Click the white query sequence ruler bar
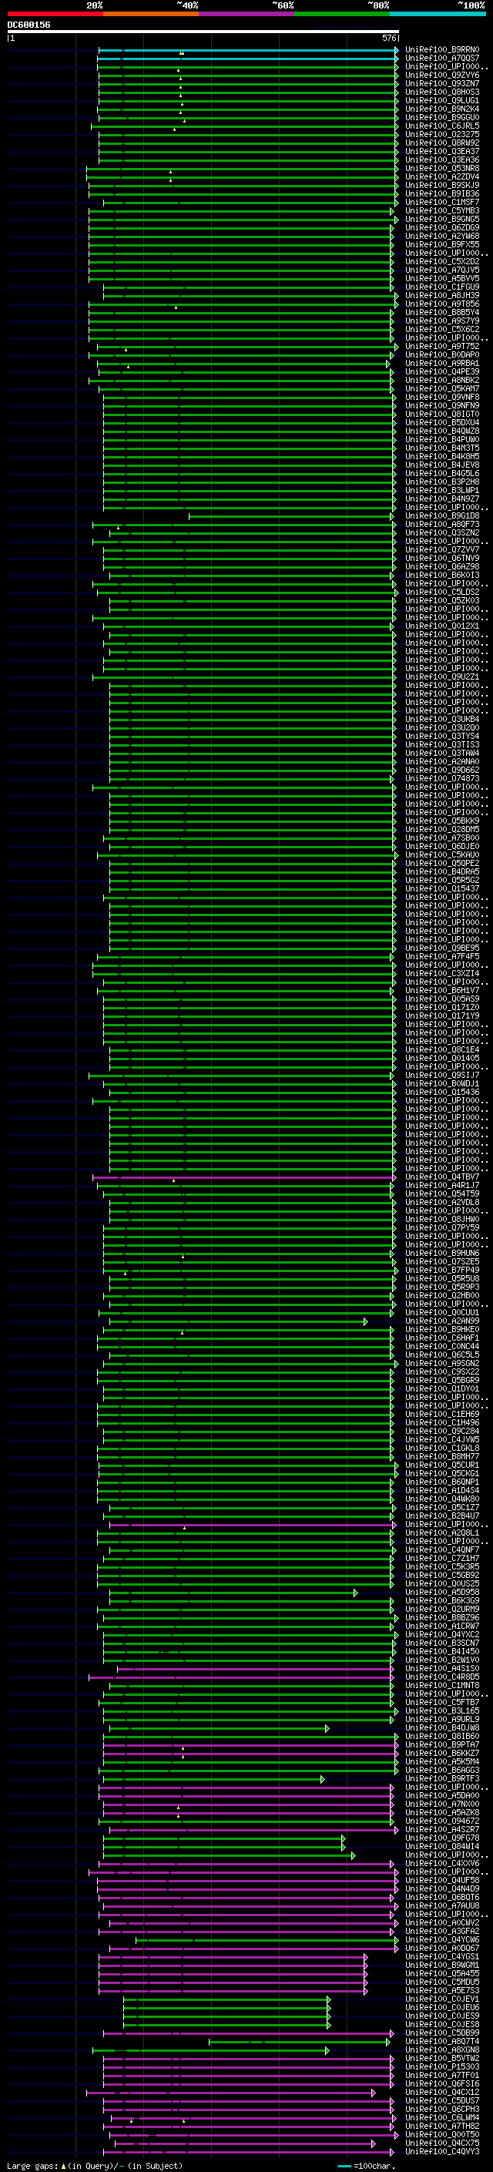Viewport: 493px width, 2172px height. coord(203,32)
